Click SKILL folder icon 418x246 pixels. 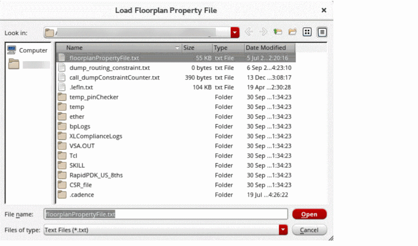pos(62,165)
